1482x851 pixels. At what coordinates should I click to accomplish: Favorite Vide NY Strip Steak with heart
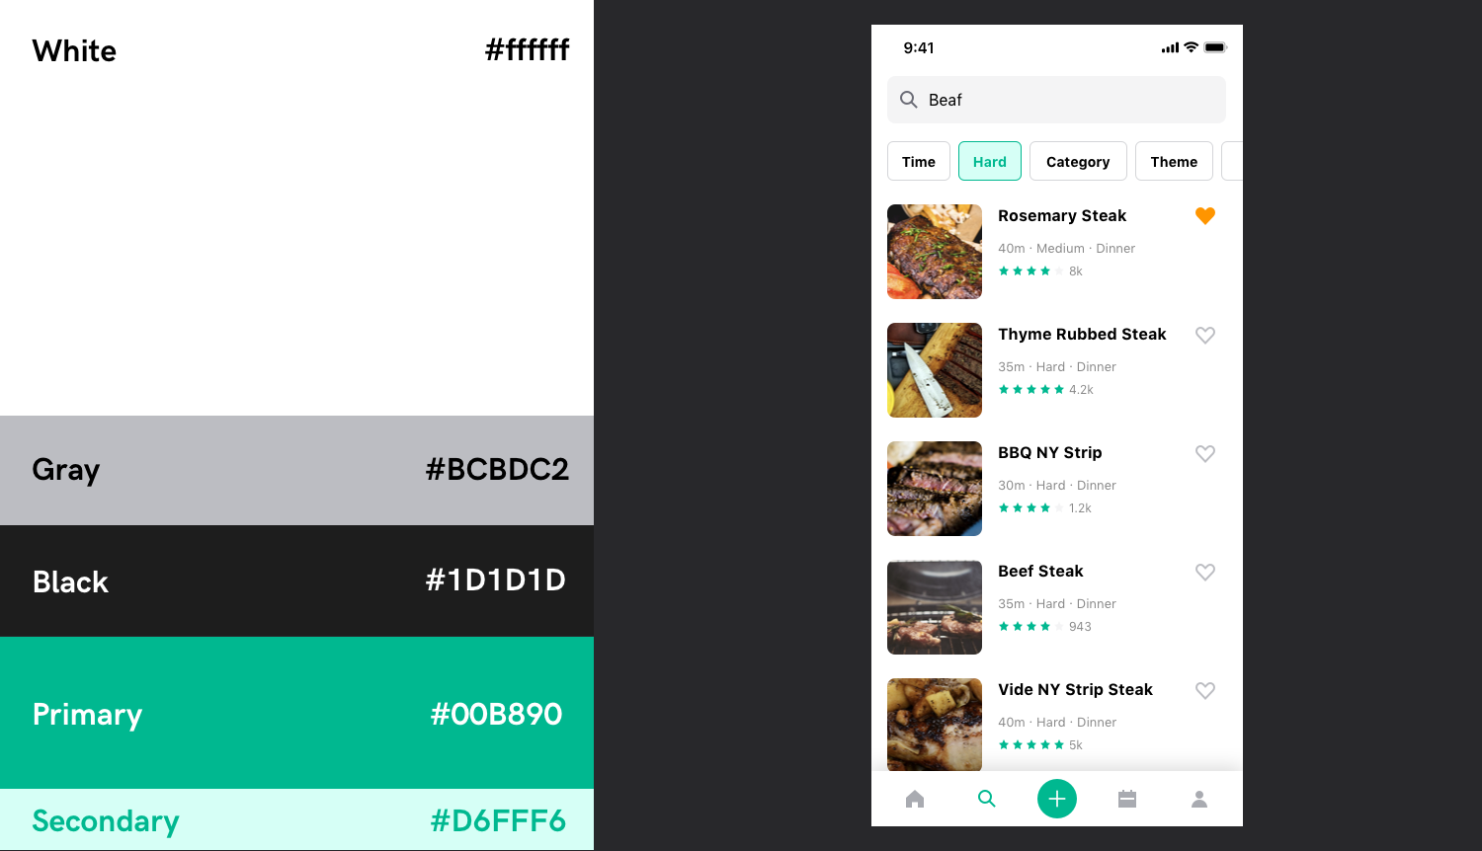[x=1205, y=690]
